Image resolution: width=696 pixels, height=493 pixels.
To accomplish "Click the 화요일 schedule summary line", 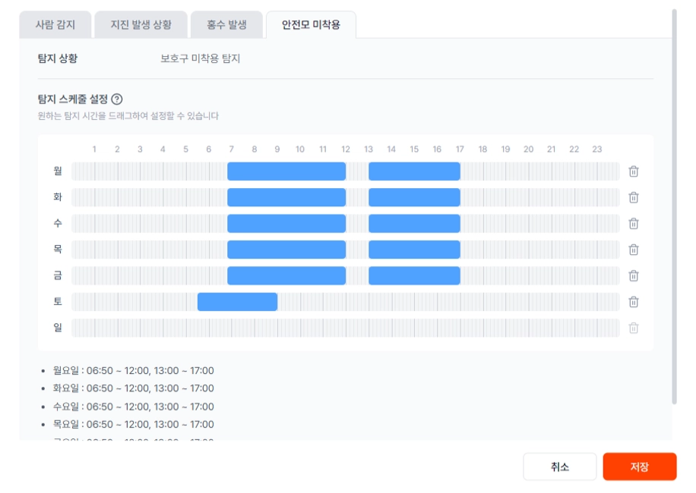I will (x=133, y=388).
